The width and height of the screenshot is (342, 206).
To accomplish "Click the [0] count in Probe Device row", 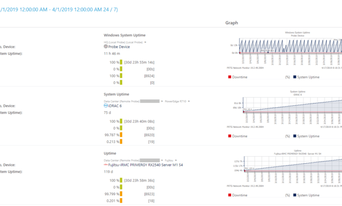I will point(152,83).
